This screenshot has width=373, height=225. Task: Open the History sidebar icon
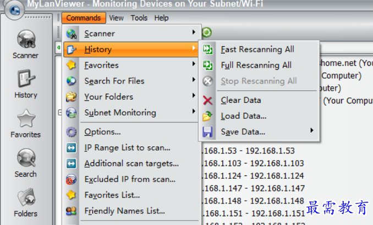25,83
